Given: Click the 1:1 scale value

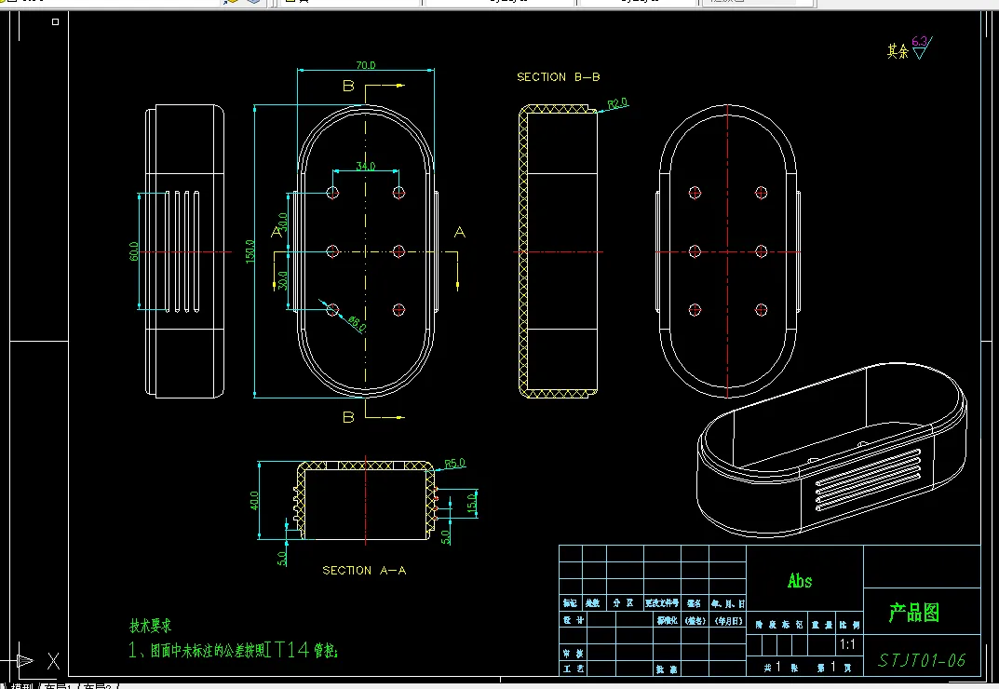Looking at the screenshot, I should (x=847, y=644).
